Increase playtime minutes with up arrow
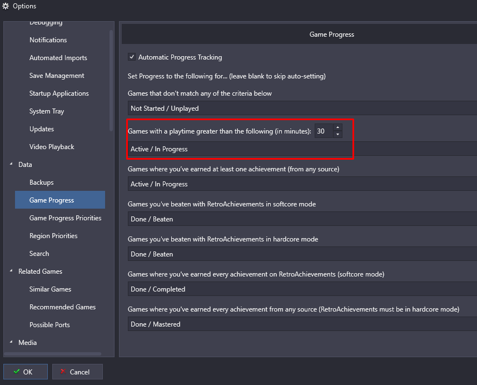 coord(337,128)
